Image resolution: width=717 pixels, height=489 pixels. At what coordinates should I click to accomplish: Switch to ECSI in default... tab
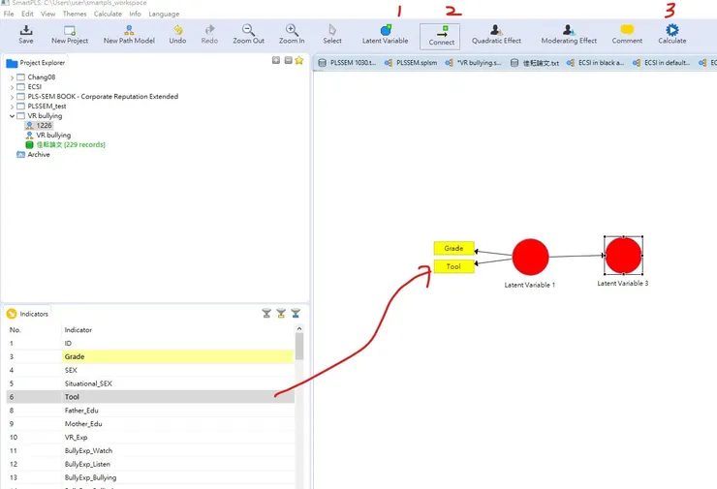[x=662, y=63]
